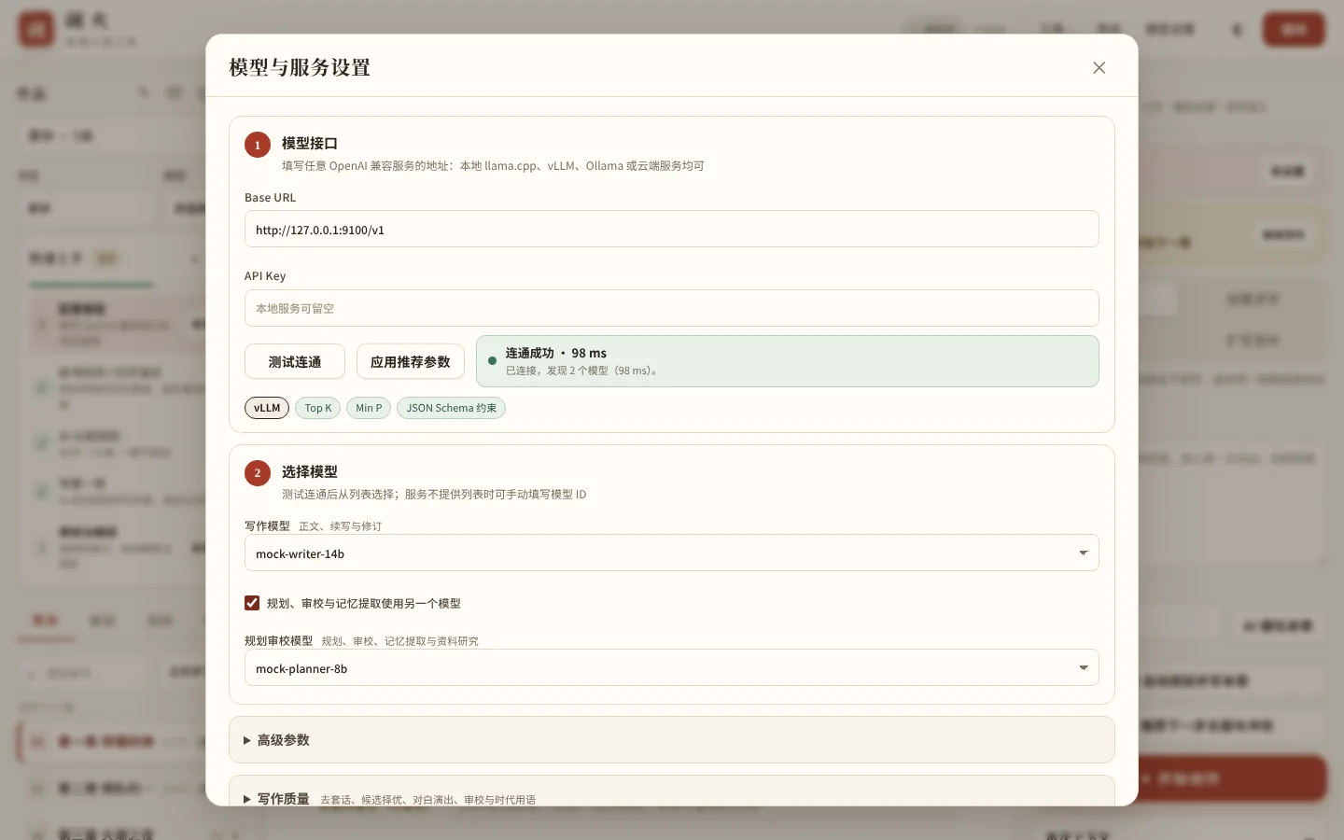Click the 测试连通 button
This screenshot has height=840, width=1344.
[x=294, y=361]
